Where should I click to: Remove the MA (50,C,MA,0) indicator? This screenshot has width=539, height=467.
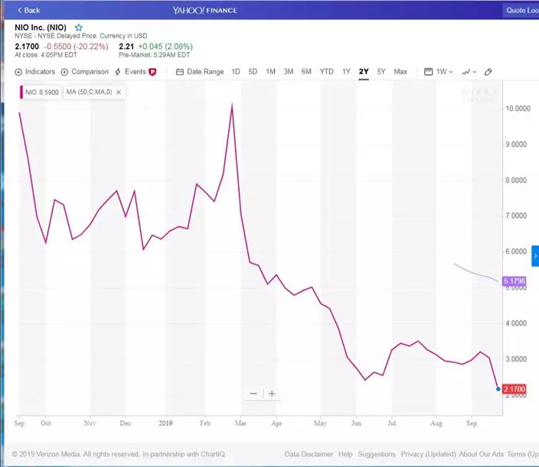(119, 92)
